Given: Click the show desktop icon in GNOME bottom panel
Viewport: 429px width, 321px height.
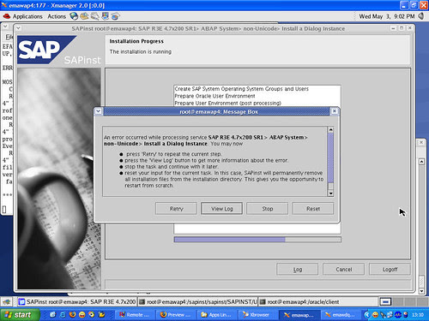Looking at the screenshot, I should pyautogui.click(x=7, y=301).
